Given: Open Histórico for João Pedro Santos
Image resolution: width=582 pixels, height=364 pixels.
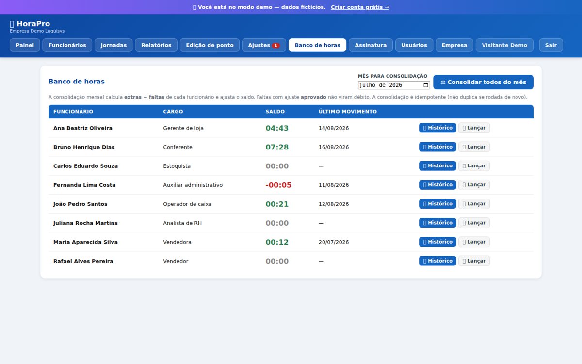Looking at the screenshot, I should point(437,203).
